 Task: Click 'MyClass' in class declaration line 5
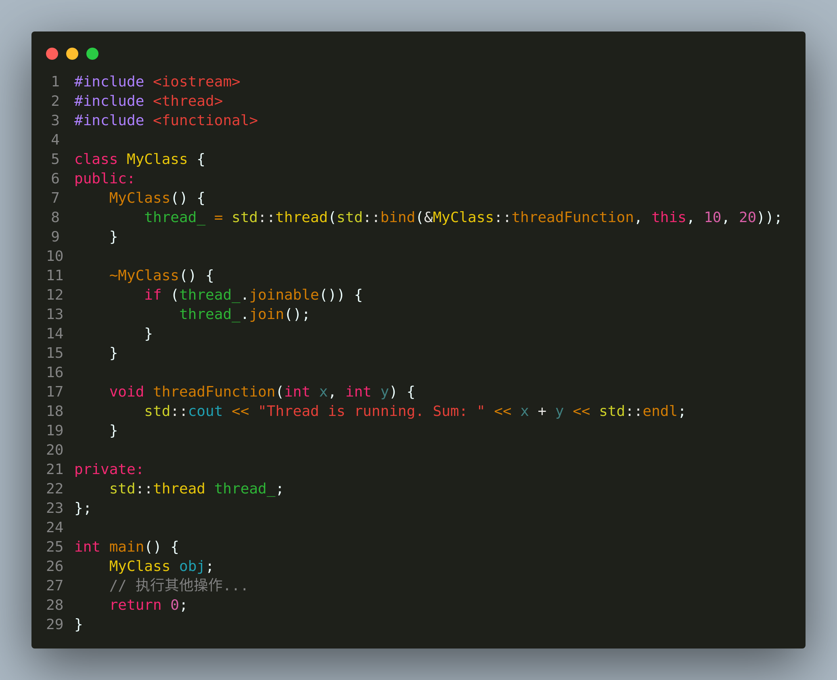157,159
